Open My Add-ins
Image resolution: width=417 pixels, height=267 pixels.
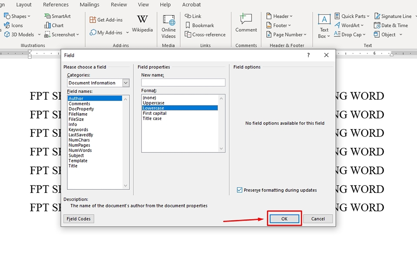(x=106, y=33)
